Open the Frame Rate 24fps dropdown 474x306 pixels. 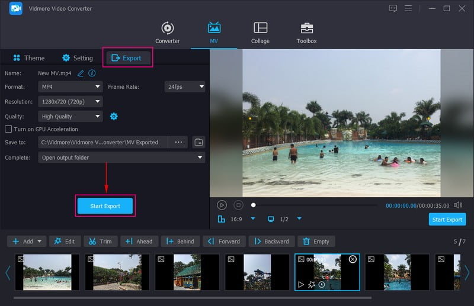click(184, 86)
